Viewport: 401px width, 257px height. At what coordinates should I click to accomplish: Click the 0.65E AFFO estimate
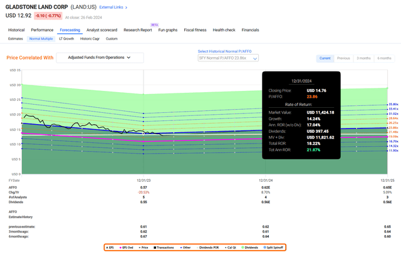(x=387, y=187)
